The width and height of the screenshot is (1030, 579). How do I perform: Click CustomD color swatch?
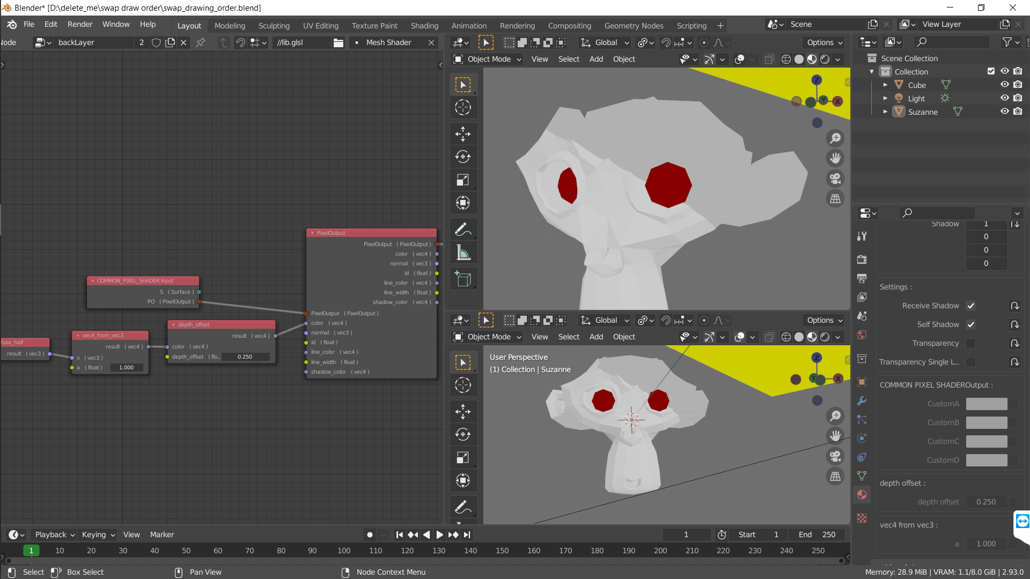987,460
